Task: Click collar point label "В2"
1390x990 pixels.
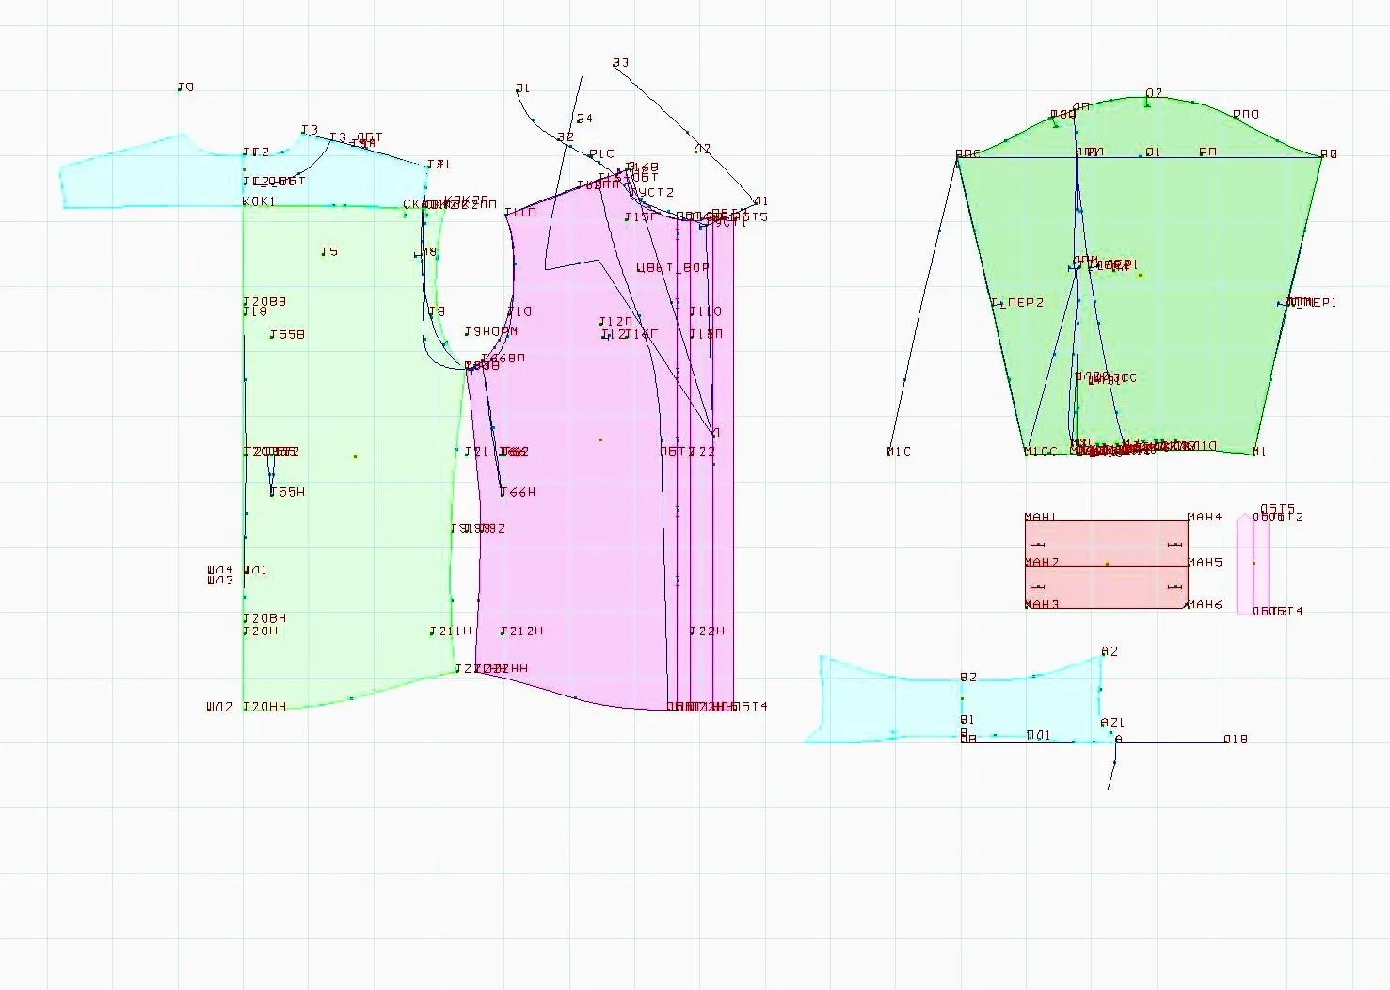Action: (968, 678)
